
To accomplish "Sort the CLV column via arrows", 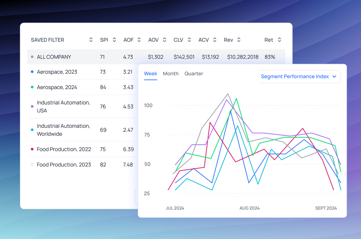I will point(189,40).
